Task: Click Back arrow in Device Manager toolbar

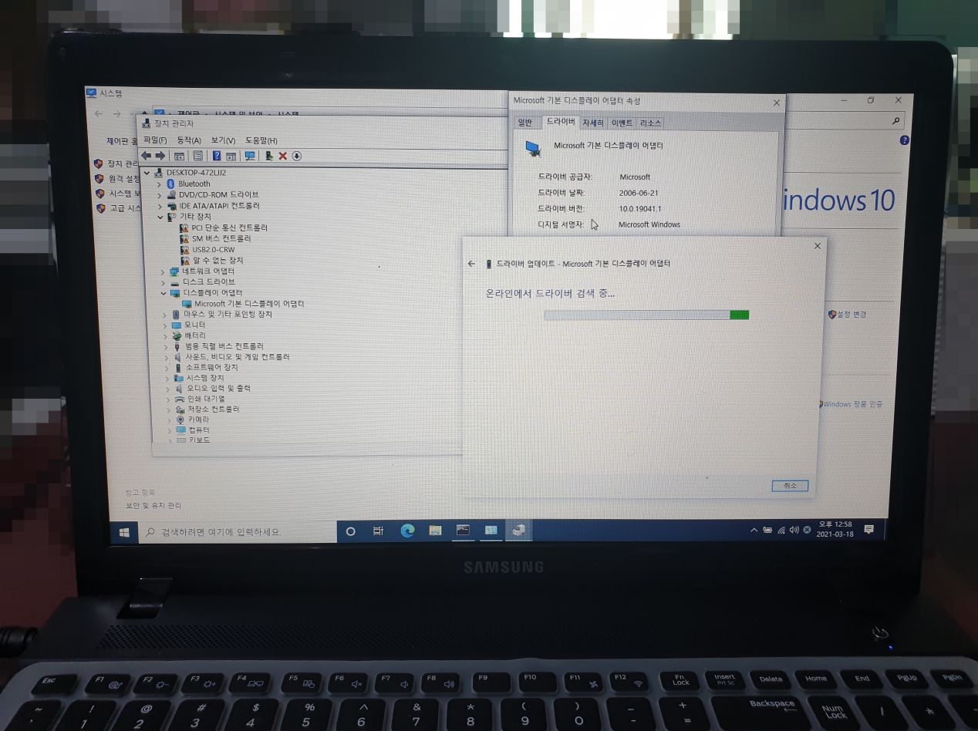Action: (146, 156)
